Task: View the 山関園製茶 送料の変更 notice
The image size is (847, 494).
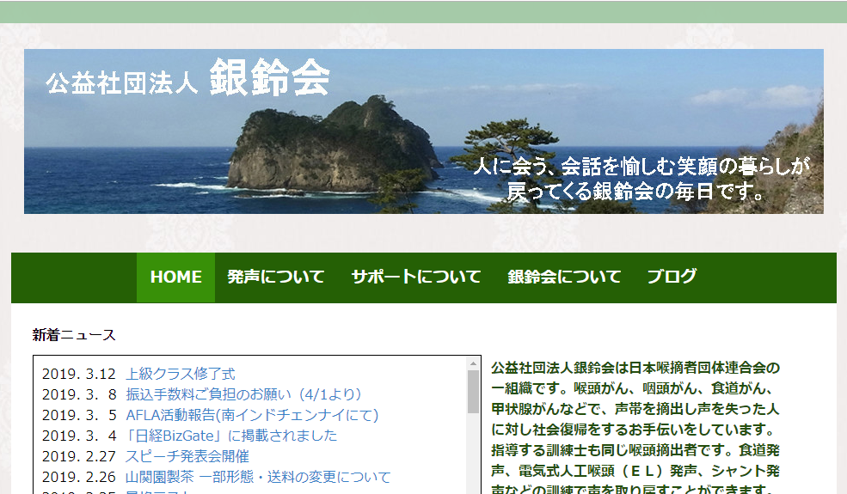Action: [258, 477]
